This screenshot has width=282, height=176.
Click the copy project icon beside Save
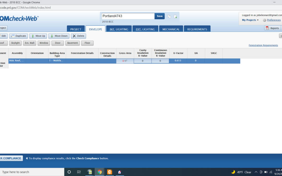tap(169, 16)
